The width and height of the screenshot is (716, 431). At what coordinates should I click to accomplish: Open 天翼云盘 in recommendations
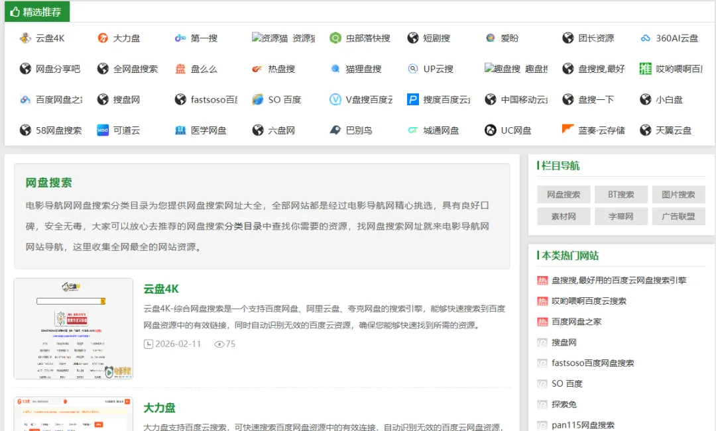[x=674, y=130]
